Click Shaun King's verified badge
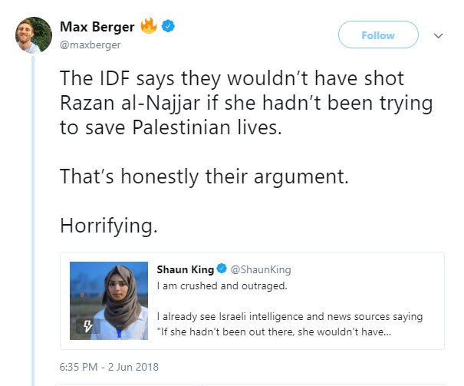This screenshot has height=386, width=464. coord(222,269)
